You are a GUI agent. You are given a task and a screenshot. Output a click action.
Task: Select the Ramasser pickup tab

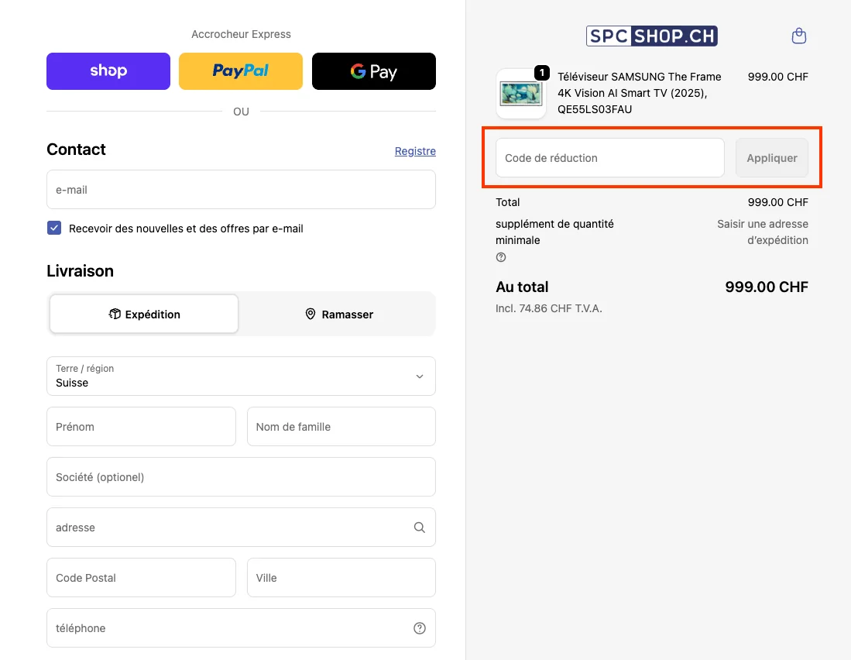[x=338, y=314]
